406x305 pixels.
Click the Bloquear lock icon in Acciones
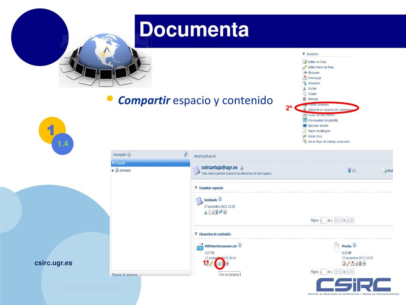(305, 72)
